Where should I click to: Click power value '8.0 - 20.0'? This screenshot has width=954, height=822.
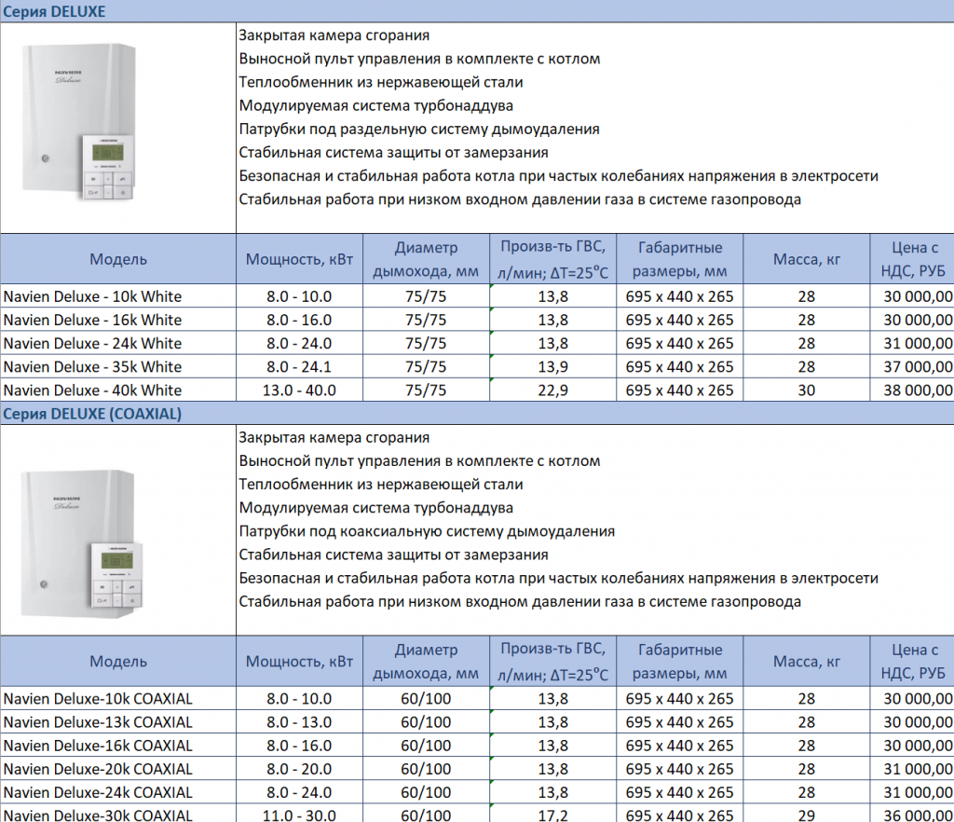299,769
